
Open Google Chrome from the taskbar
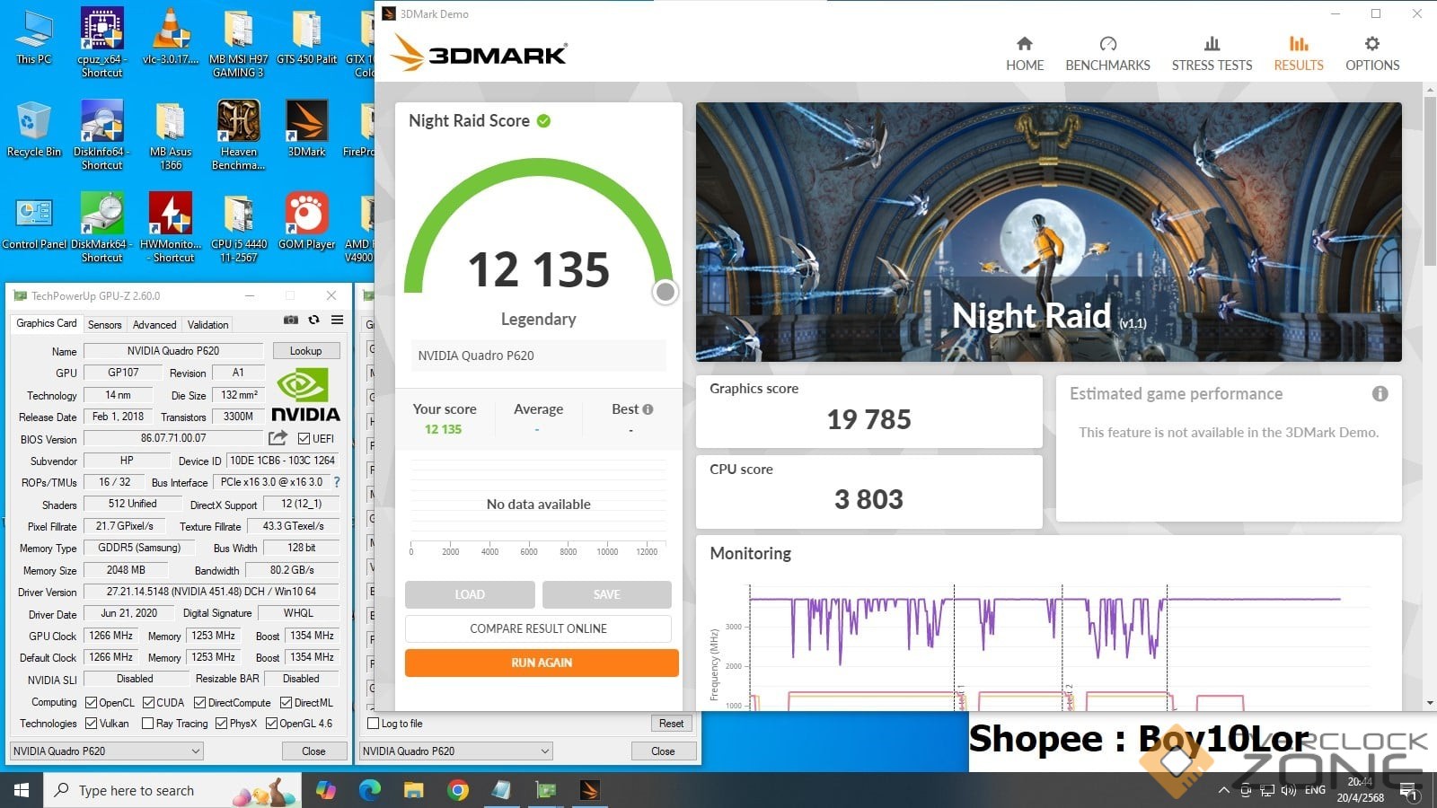point(457,790)
